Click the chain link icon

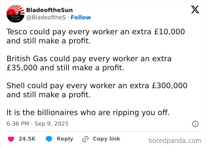coord(86,139)
